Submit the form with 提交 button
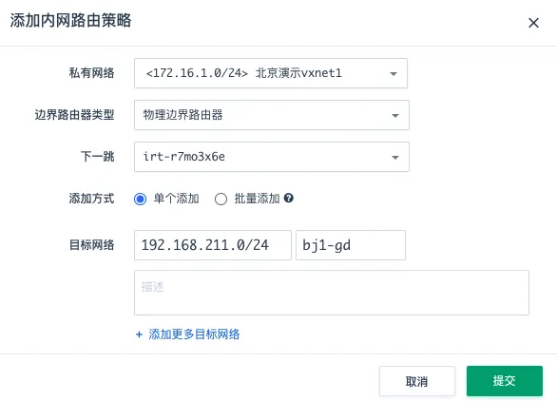 coord(505,381)
